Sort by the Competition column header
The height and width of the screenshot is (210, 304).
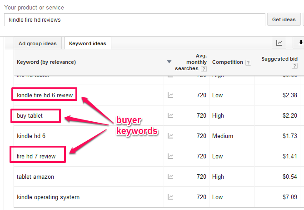coord(227,62)
